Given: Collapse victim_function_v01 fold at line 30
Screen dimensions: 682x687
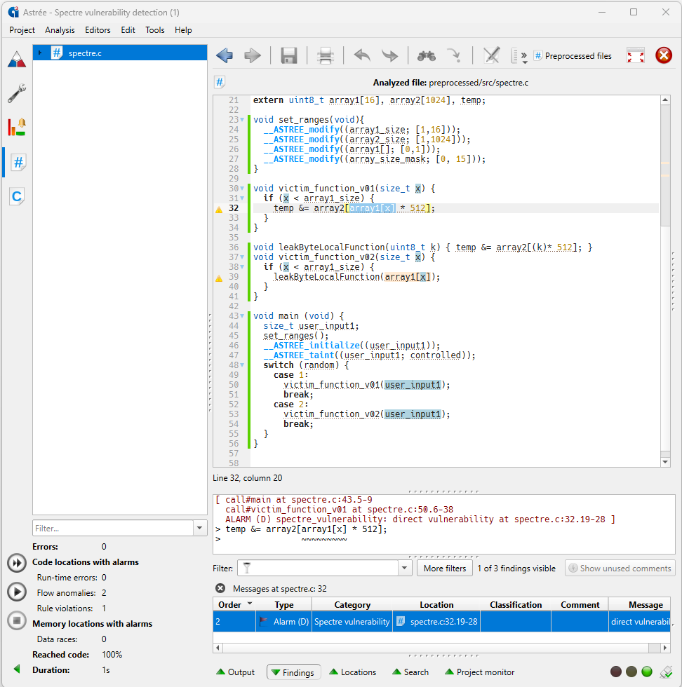Looking at the screenshot, I should (242, 189).
